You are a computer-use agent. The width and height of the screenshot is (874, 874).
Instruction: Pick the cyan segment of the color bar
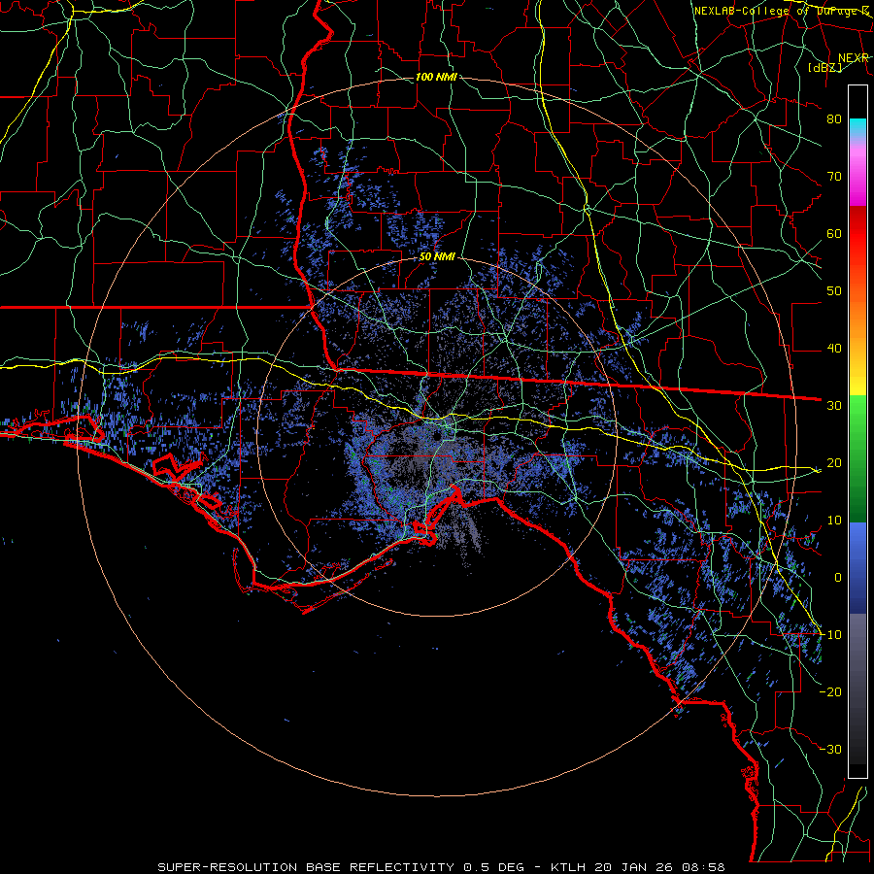tap(857, 127)
